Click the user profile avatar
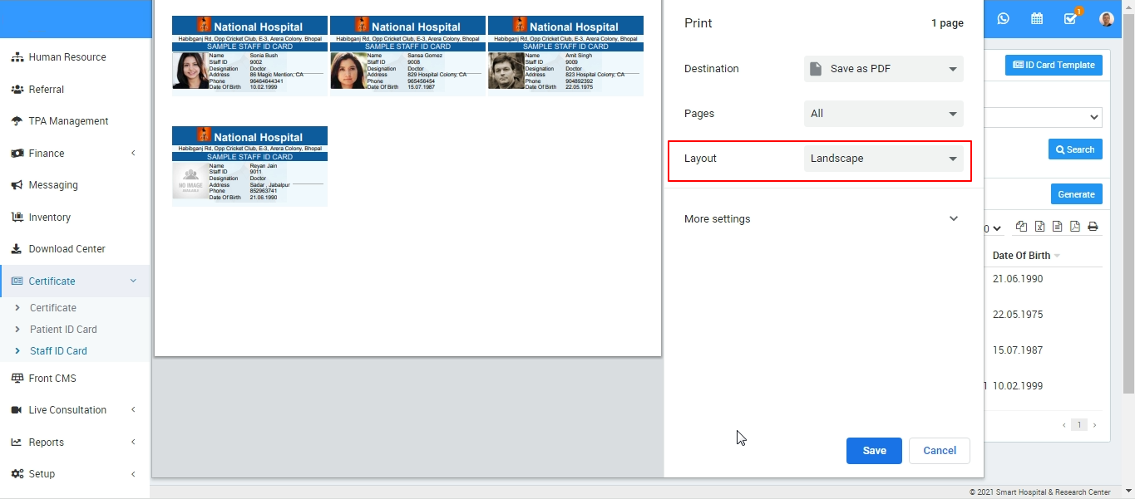 [1106, 18]
